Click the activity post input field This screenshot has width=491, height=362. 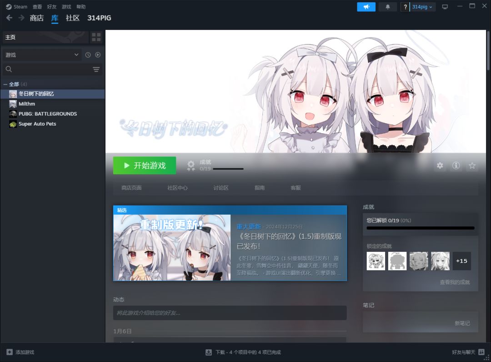coord(230,313)
